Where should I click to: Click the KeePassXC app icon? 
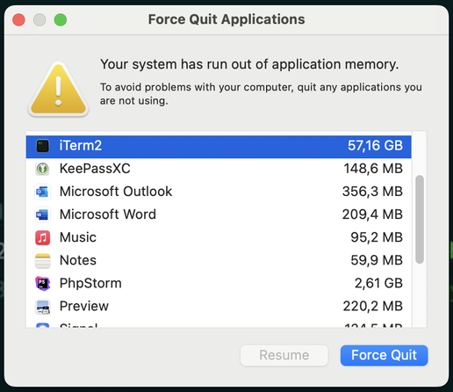[x=43, y=169]
